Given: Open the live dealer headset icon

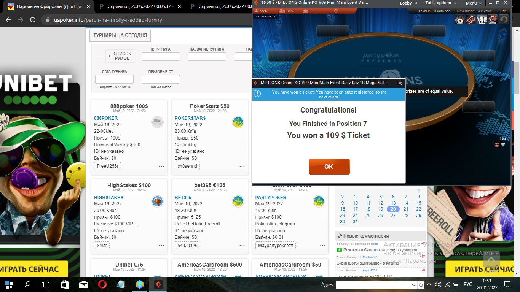Looking at the screenshot, I should pyautogui.click(x=493, y=19).
